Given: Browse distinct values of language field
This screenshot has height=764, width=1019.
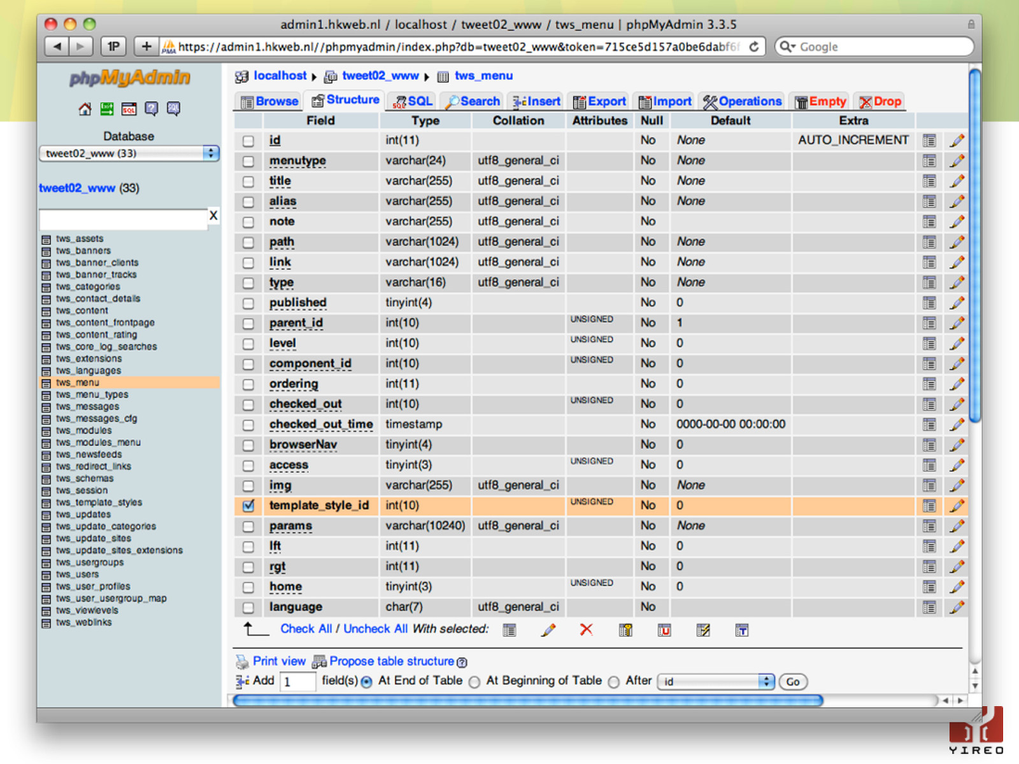Looking at the screenshot, I should coord(930,607).
